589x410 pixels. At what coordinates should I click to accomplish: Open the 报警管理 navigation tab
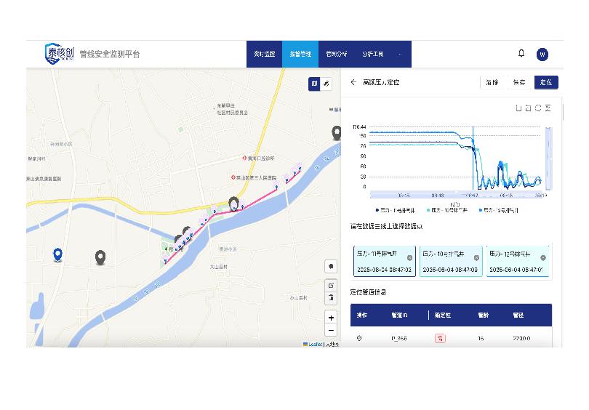(300, 54)
